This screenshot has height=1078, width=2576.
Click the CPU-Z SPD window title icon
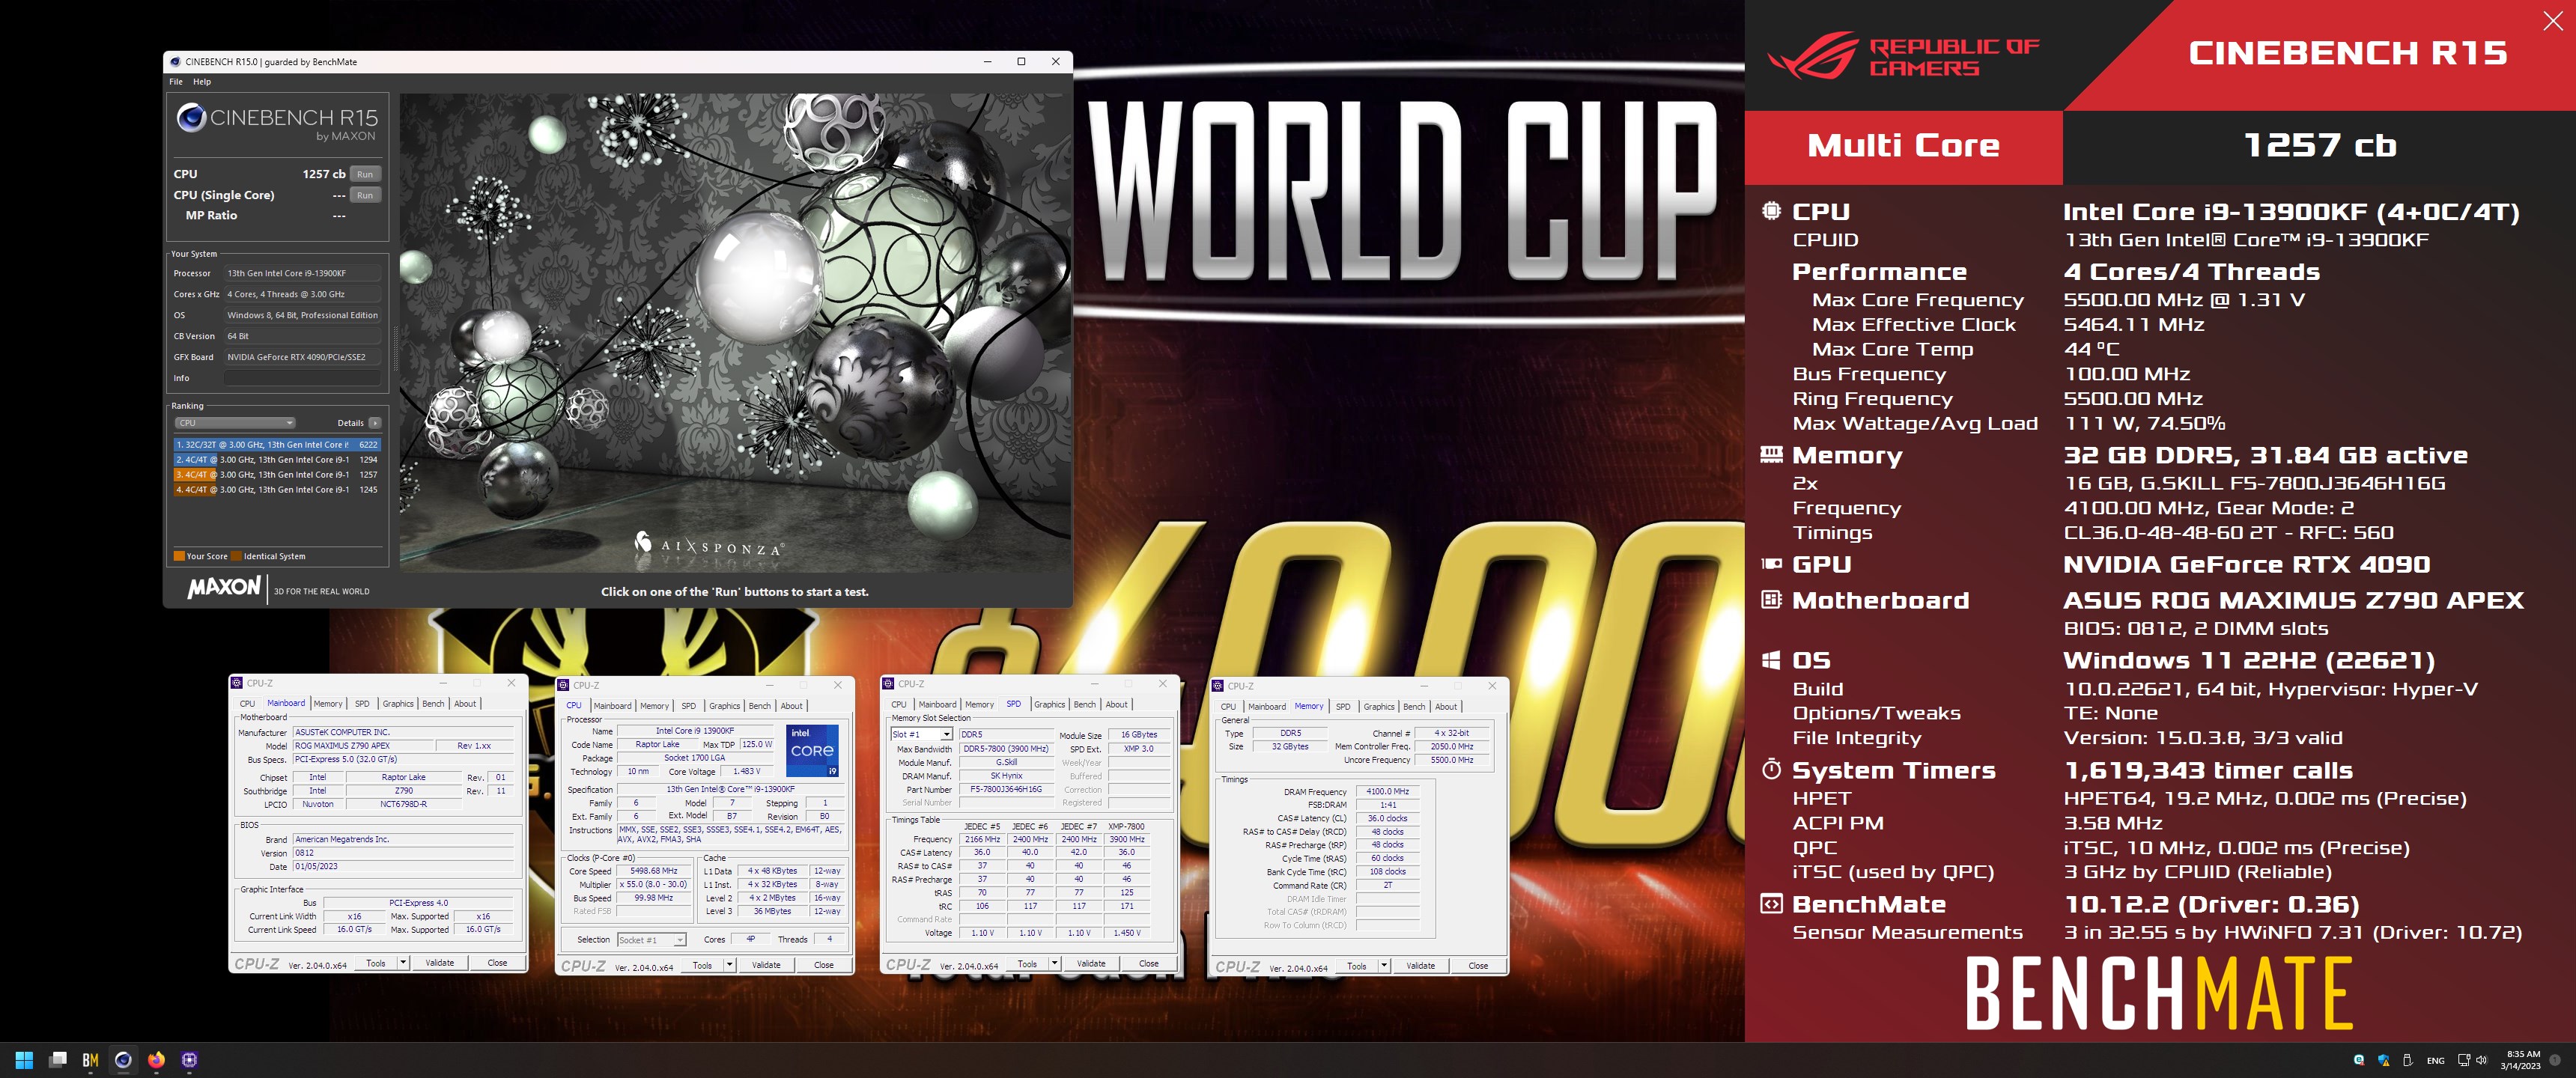pyautogui.click(x=888, y=684)
